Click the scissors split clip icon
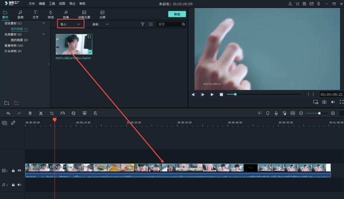This screenshot has height=199, width=344. (41, 113)
